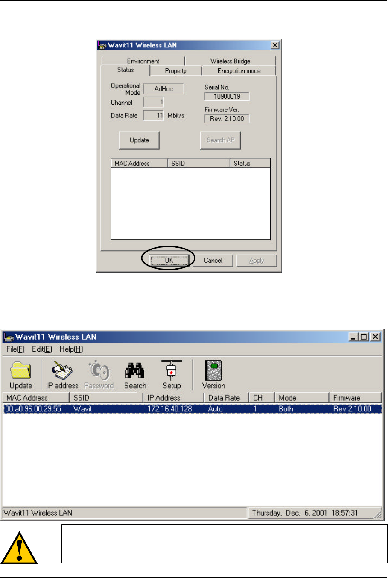Click the Operational Mode AdHoc field
Screen dimensions: 388x578
coord(163,89)
